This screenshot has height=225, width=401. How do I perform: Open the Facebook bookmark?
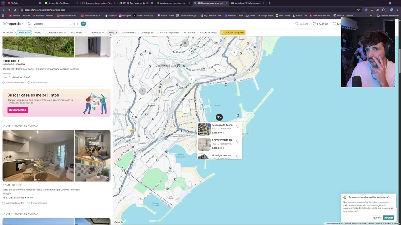111,16
